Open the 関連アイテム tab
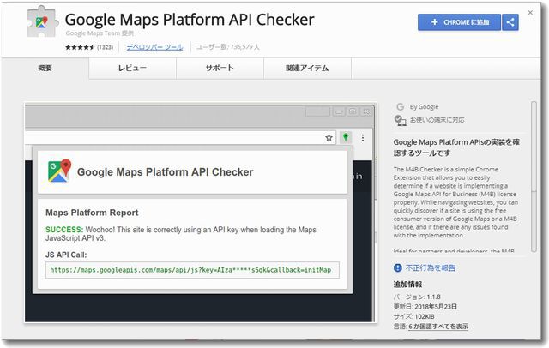The height and width of the screenshot is (348, 549). pos(307,69)
